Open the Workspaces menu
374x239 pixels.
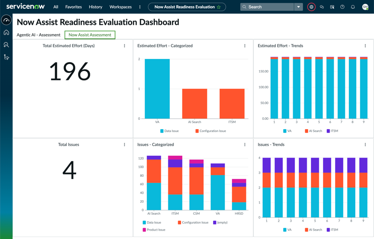tap(121, 7)
